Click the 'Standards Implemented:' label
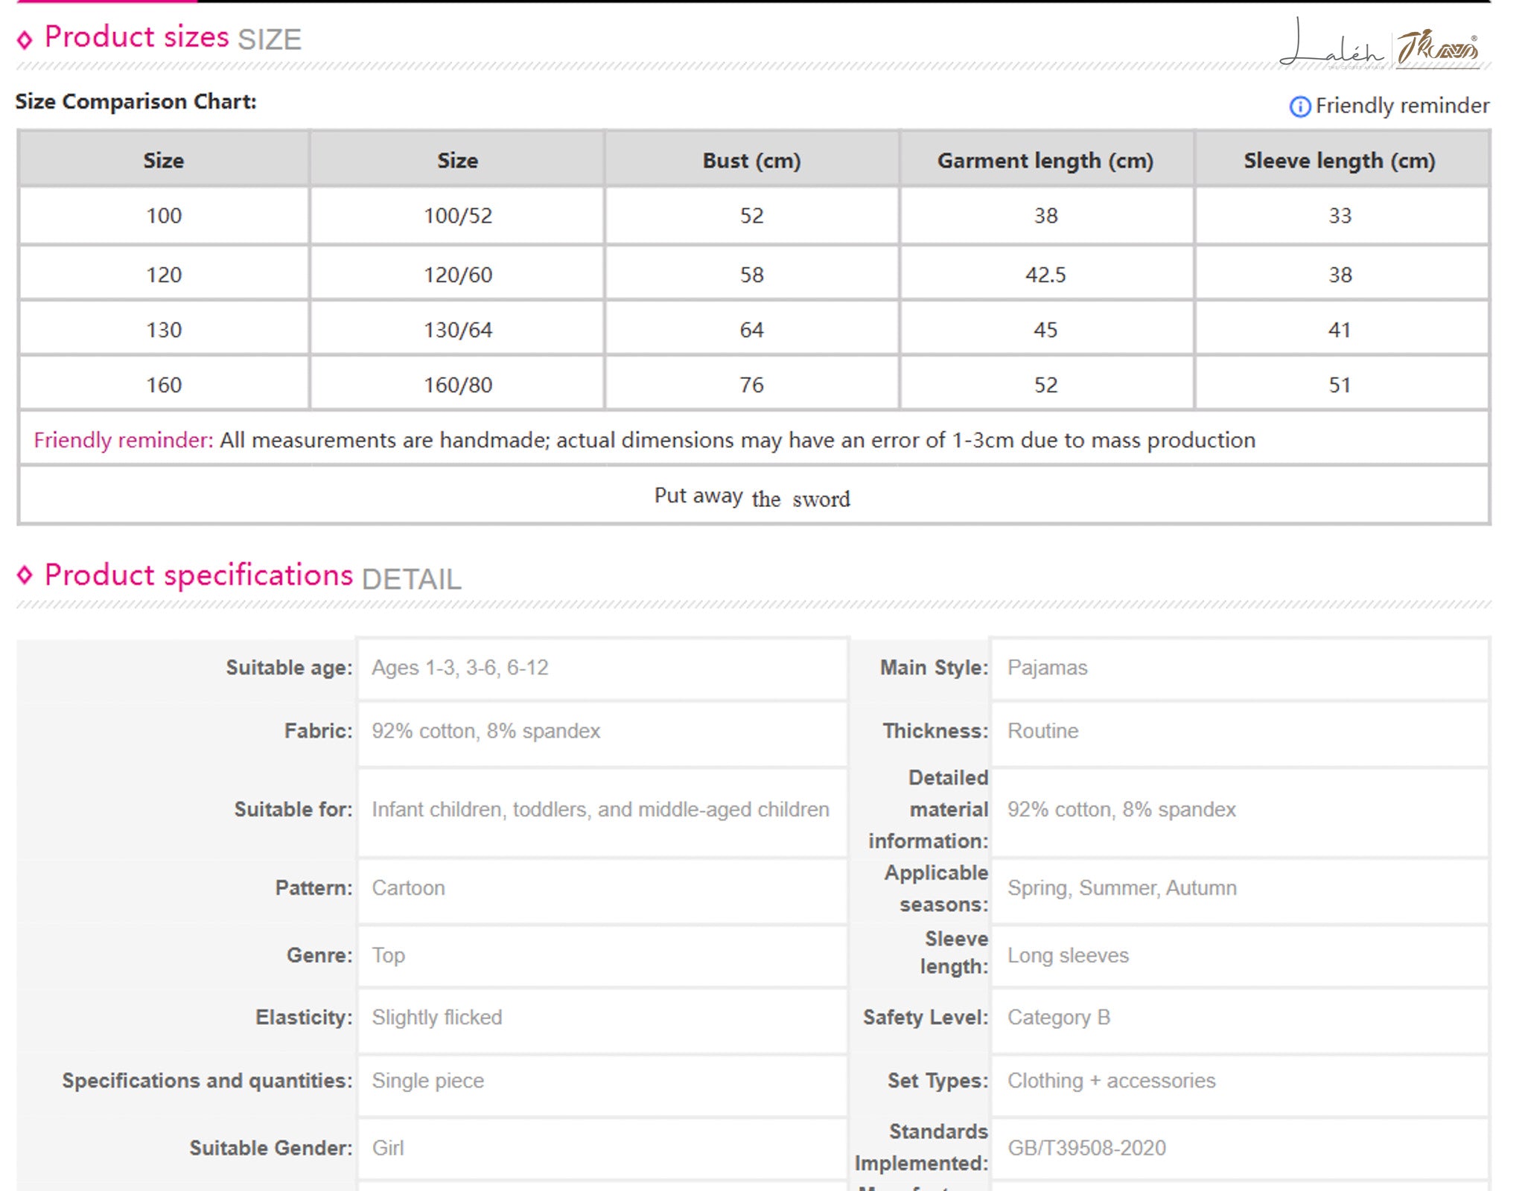Image resolution: width=1525 pixels, height=1191 pixels. [922, 1147]
